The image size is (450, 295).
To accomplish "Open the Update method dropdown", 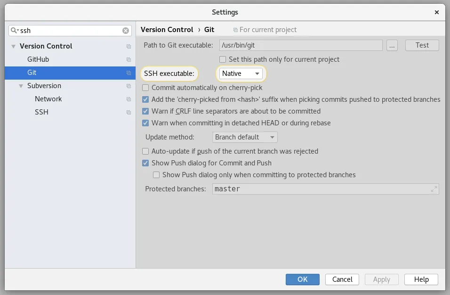I will [x=244, y=137].
